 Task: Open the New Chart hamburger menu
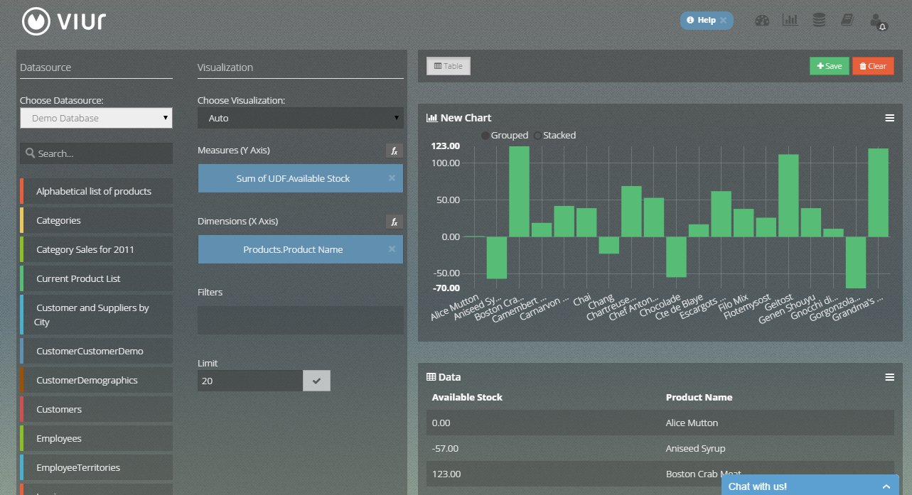tap(890, 118)
